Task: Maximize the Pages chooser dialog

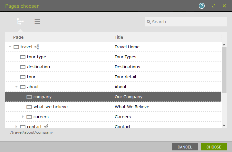Action: [213, 6]
